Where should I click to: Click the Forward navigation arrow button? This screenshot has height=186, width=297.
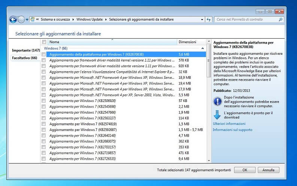tap(21, 19)
